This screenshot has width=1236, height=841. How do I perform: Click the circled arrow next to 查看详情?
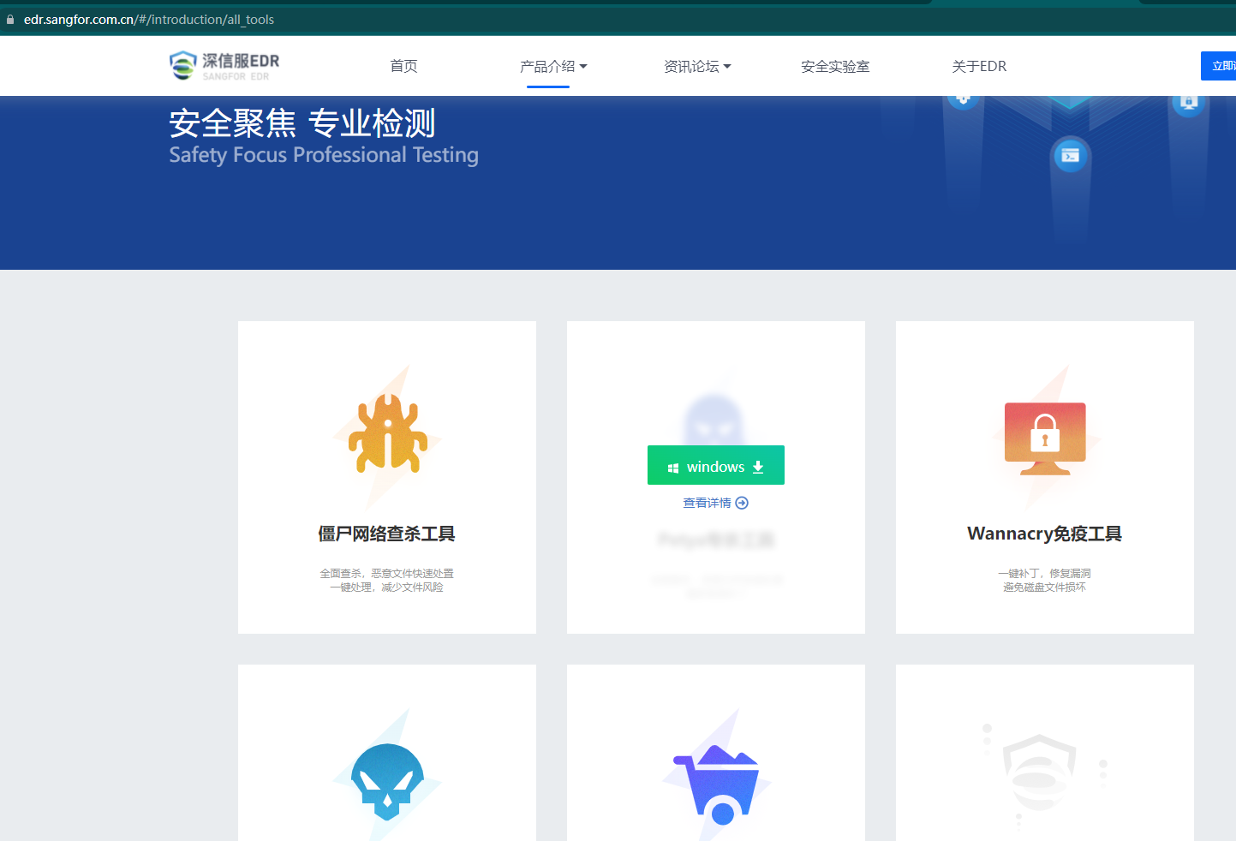coord(742,503)
